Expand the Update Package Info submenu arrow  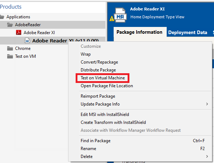[207, 104]
